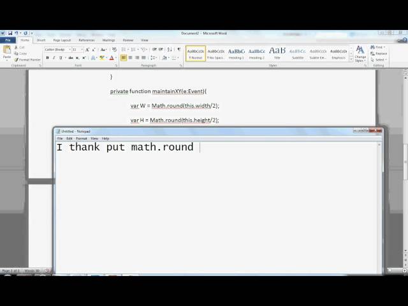This screenshot has height=306, width=408.
Task: Apply the Heading 1 style
Action: (237, 54)
